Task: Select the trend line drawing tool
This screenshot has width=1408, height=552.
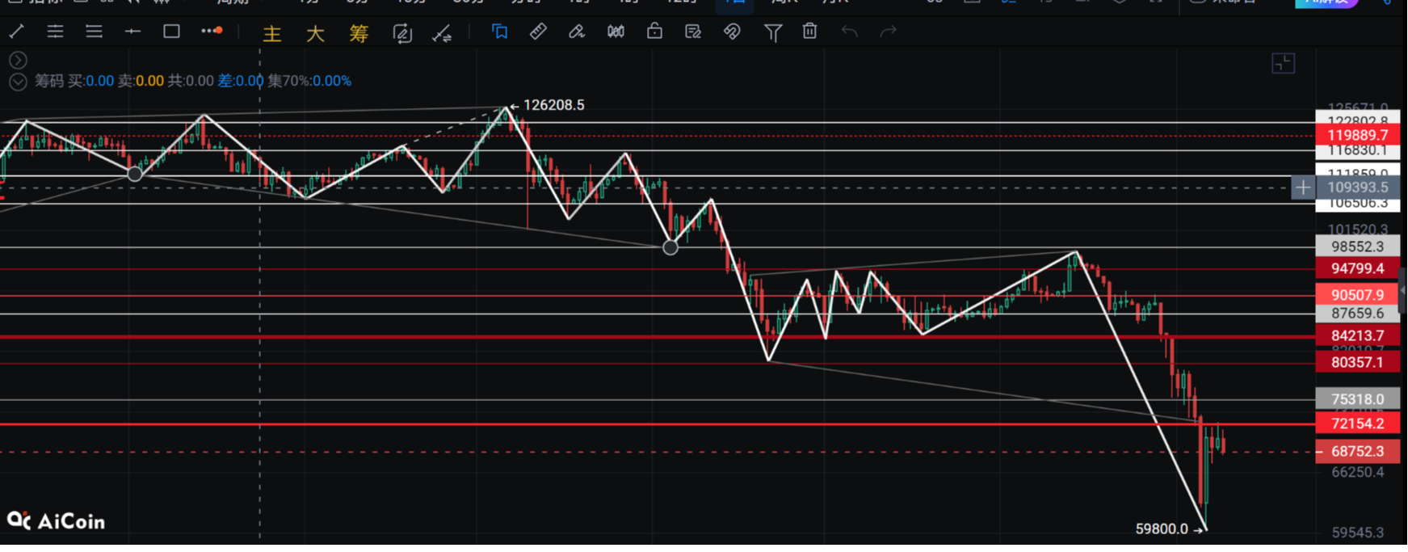Action: click(16, 32)
